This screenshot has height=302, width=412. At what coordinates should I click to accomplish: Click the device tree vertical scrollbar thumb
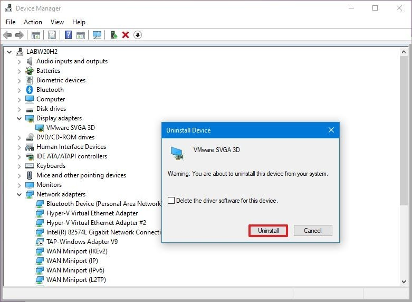point(404,130)
